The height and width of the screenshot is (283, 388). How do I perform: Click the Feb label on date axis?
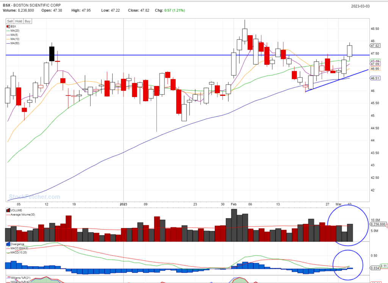click(x=233, y=204)
